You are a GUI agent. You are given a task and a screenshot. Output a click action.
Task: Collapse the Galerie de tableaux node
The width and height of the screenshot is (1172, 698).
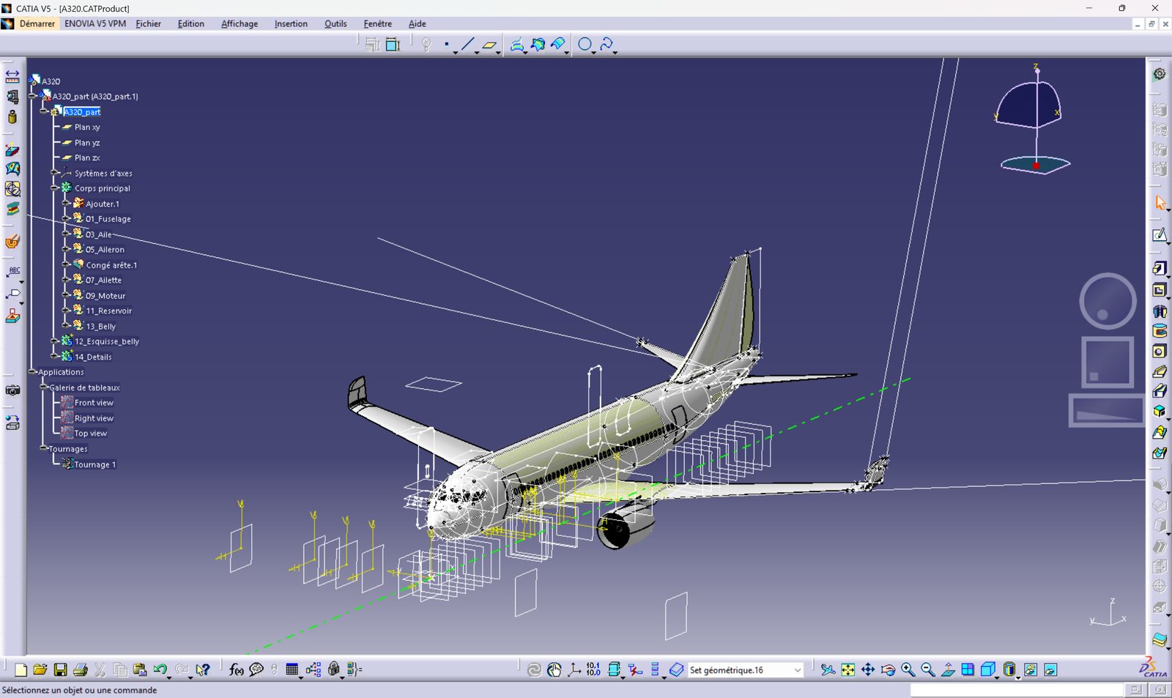[x=43, y=387]
